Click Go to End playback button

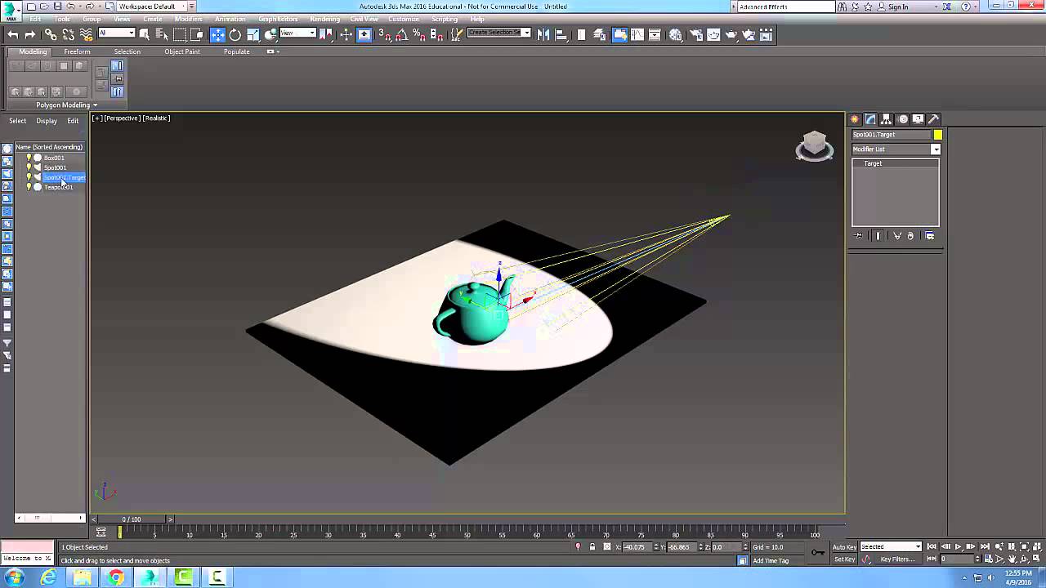click(x=984, y=547)
